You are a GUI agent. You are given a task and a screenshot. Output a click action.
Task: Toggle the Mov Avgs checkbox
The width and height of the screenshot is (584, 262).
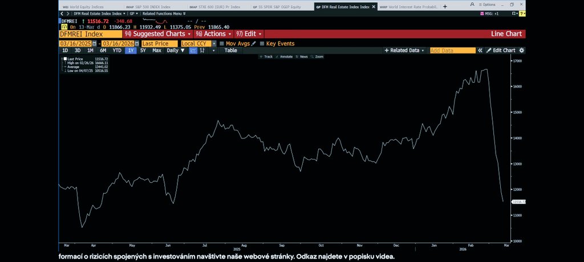click(222, 43)
